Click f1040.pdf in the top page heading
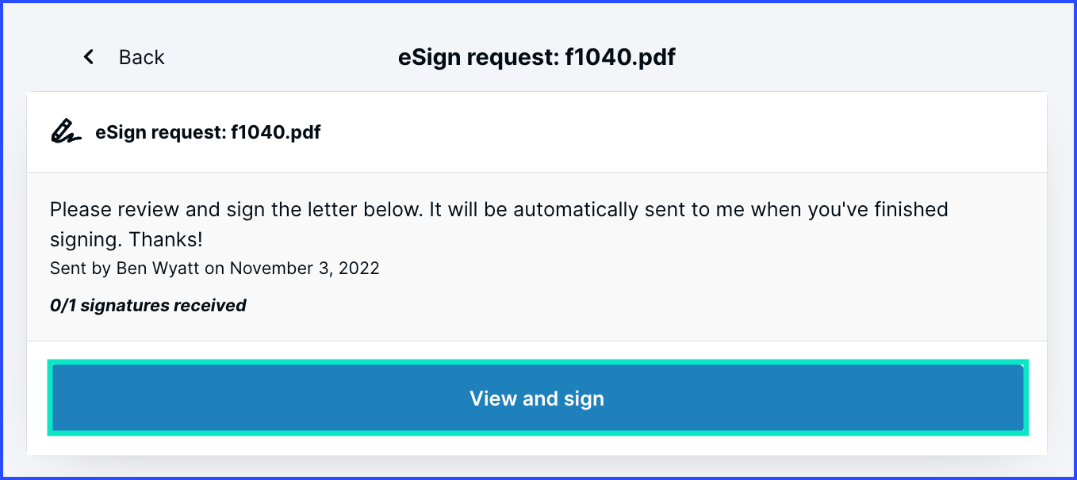Screen dimensions: 1077x480 tap(620, 57)
